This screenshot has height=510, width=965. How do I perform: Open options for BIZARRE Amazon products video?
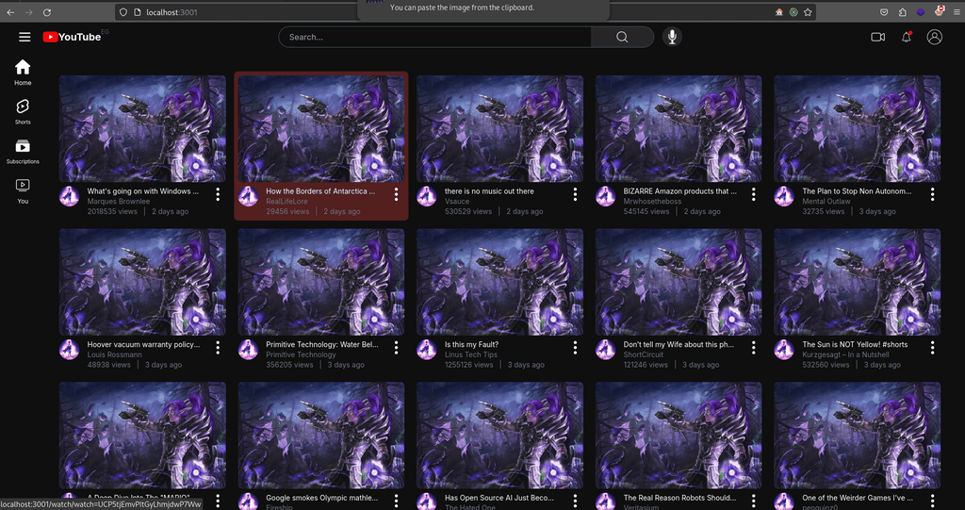coord(753,194)
